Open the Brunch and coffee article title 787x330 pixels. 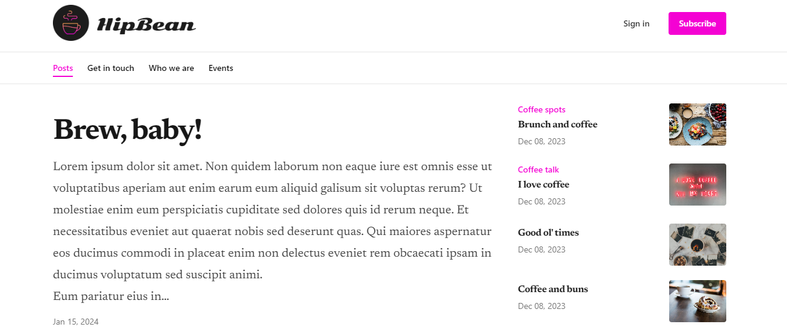(x=557, y=124)
